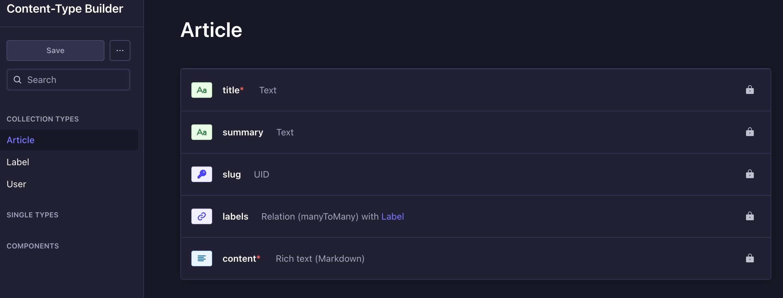Image resolution: width=783 pixels, height=298 pixels.
Task: Click the lock icon on labels row
Action: point(750,216)
